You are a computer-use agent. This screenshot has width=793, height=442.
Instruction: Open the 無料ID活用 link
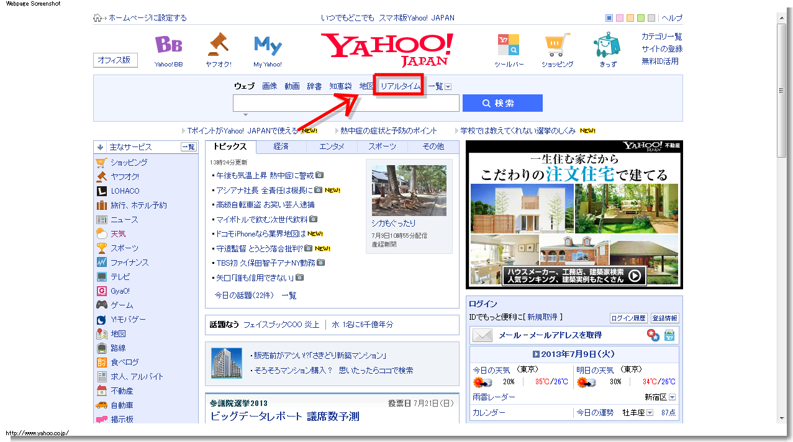660,61
